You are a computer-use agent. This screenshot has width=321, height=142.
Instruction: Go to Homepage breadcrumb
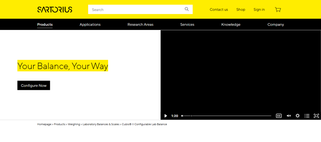click(x=44, y=124)
